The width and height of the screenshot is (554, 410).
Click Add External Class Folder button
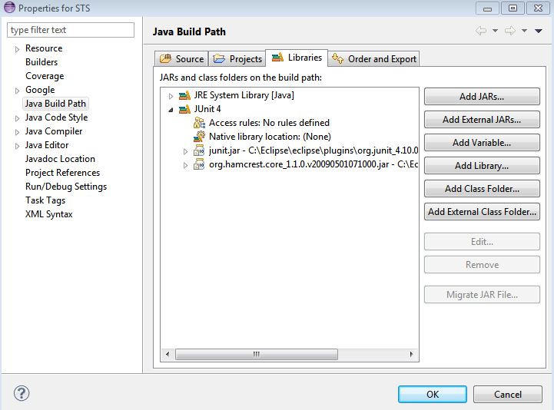click(x=482, y=211)
